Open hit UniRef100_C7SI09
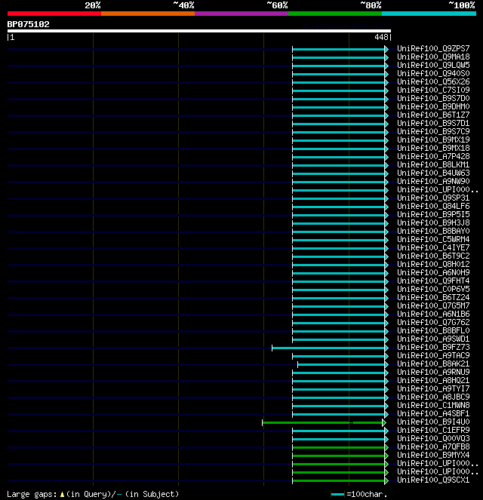The height and width of the screenshot is (500, 483). 433,90
